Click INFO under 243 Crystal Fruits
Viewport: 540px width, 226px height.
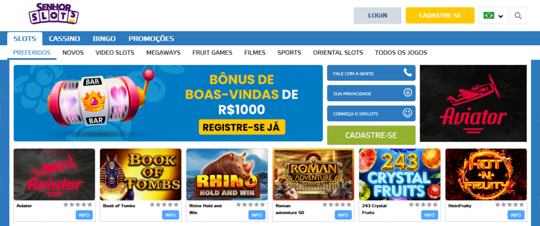point(429,215)
